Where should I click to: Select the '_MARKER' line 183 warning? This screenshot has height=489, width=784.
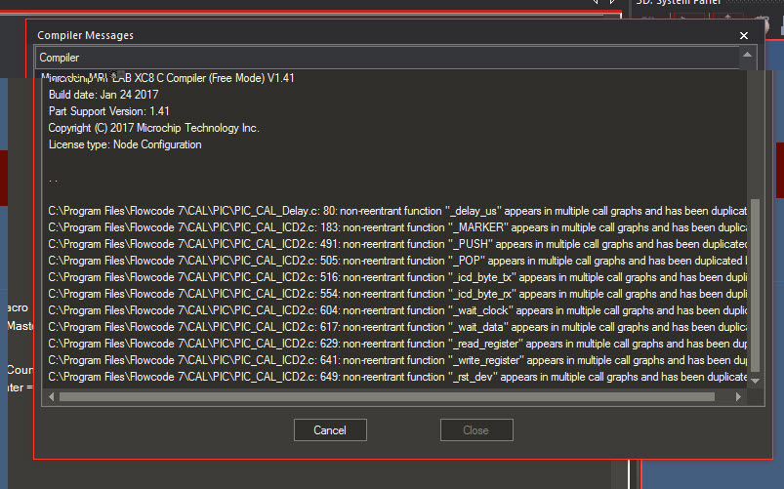coord(397,227)
